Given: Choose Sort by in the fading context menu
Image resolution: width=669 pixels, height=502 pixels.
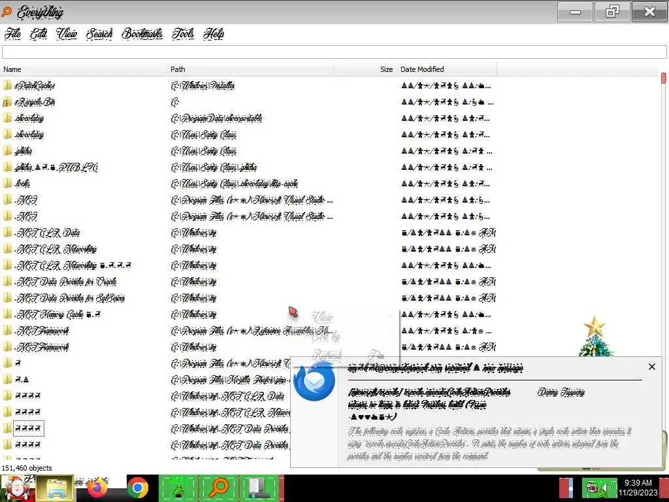Looking at the screenshot, I should click(326, 337).
